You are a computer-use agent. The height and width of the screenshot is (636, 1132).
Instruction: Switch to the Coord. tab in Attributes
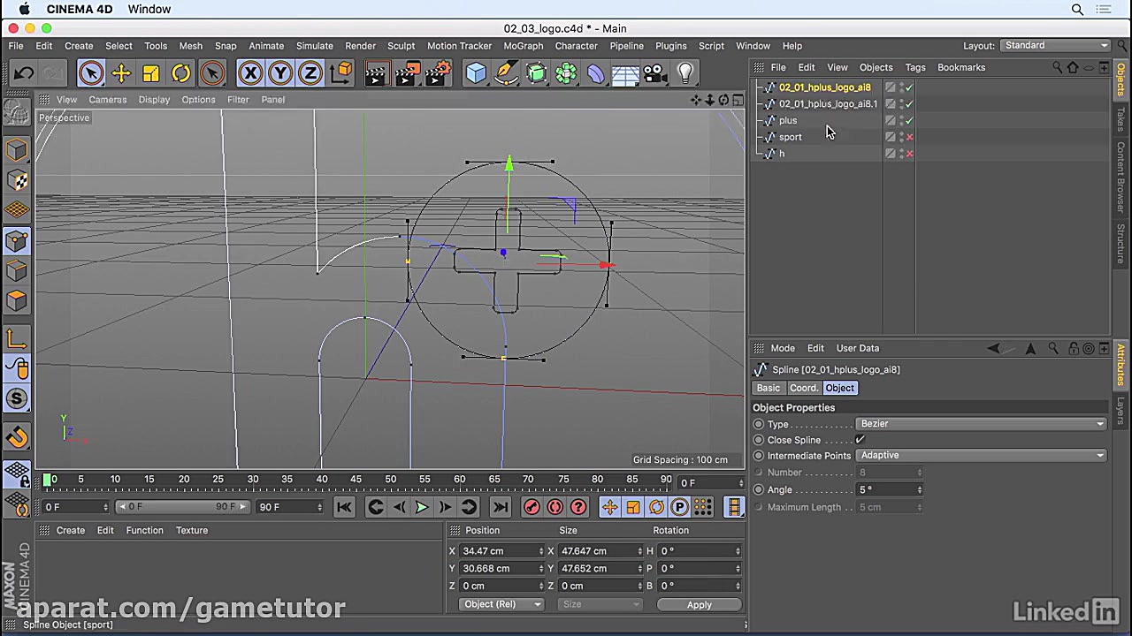[x=803, y=388]
